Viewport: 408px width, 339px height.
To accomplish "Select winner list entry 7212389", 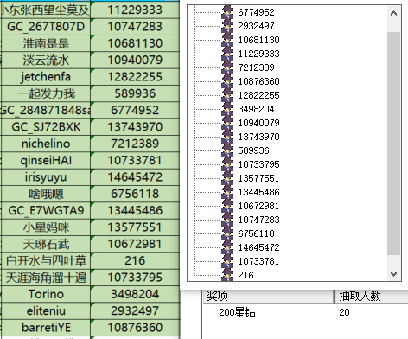I will pos(256,67).
